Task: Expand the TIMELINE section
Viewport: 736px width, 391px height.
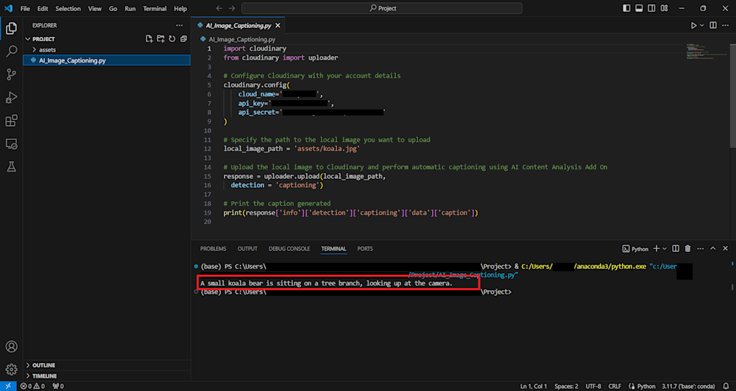Action: click(107, 376)
